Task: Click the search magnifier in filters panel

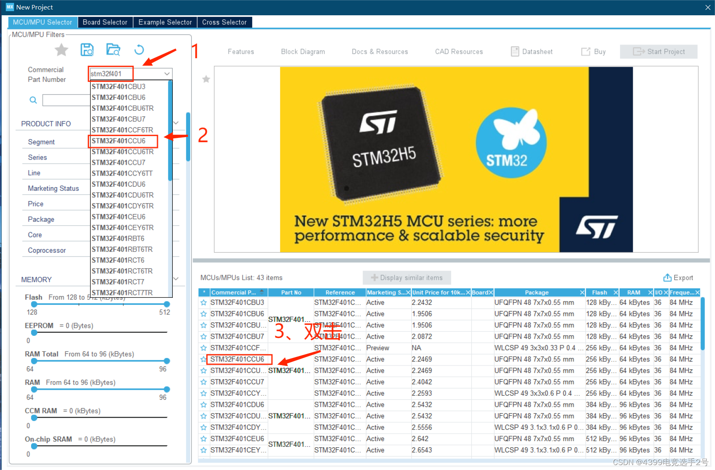Action: coord(33,100)
